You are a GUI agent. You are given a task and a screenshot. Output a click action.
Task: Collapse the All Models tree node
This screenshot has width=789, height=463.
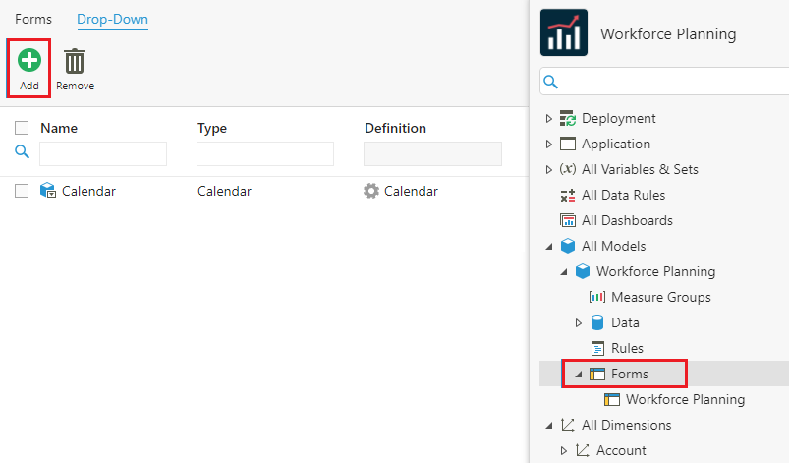point(549,246)
